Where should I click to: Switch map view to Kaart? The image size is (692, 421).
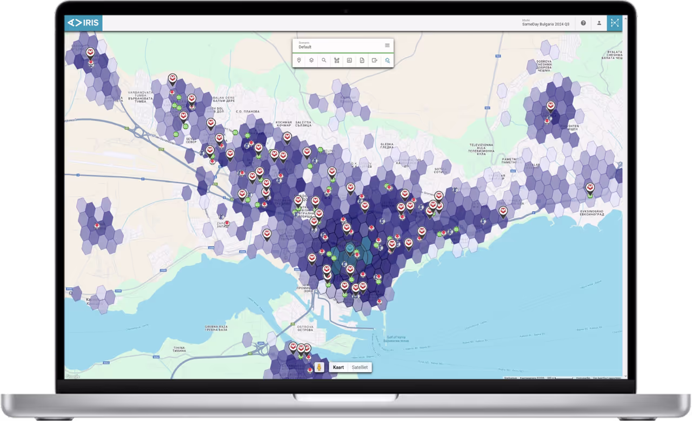coord(338,367)
